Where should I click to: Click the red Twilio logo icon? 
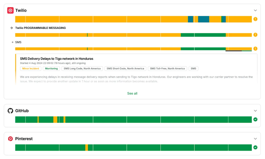(10, 10)
